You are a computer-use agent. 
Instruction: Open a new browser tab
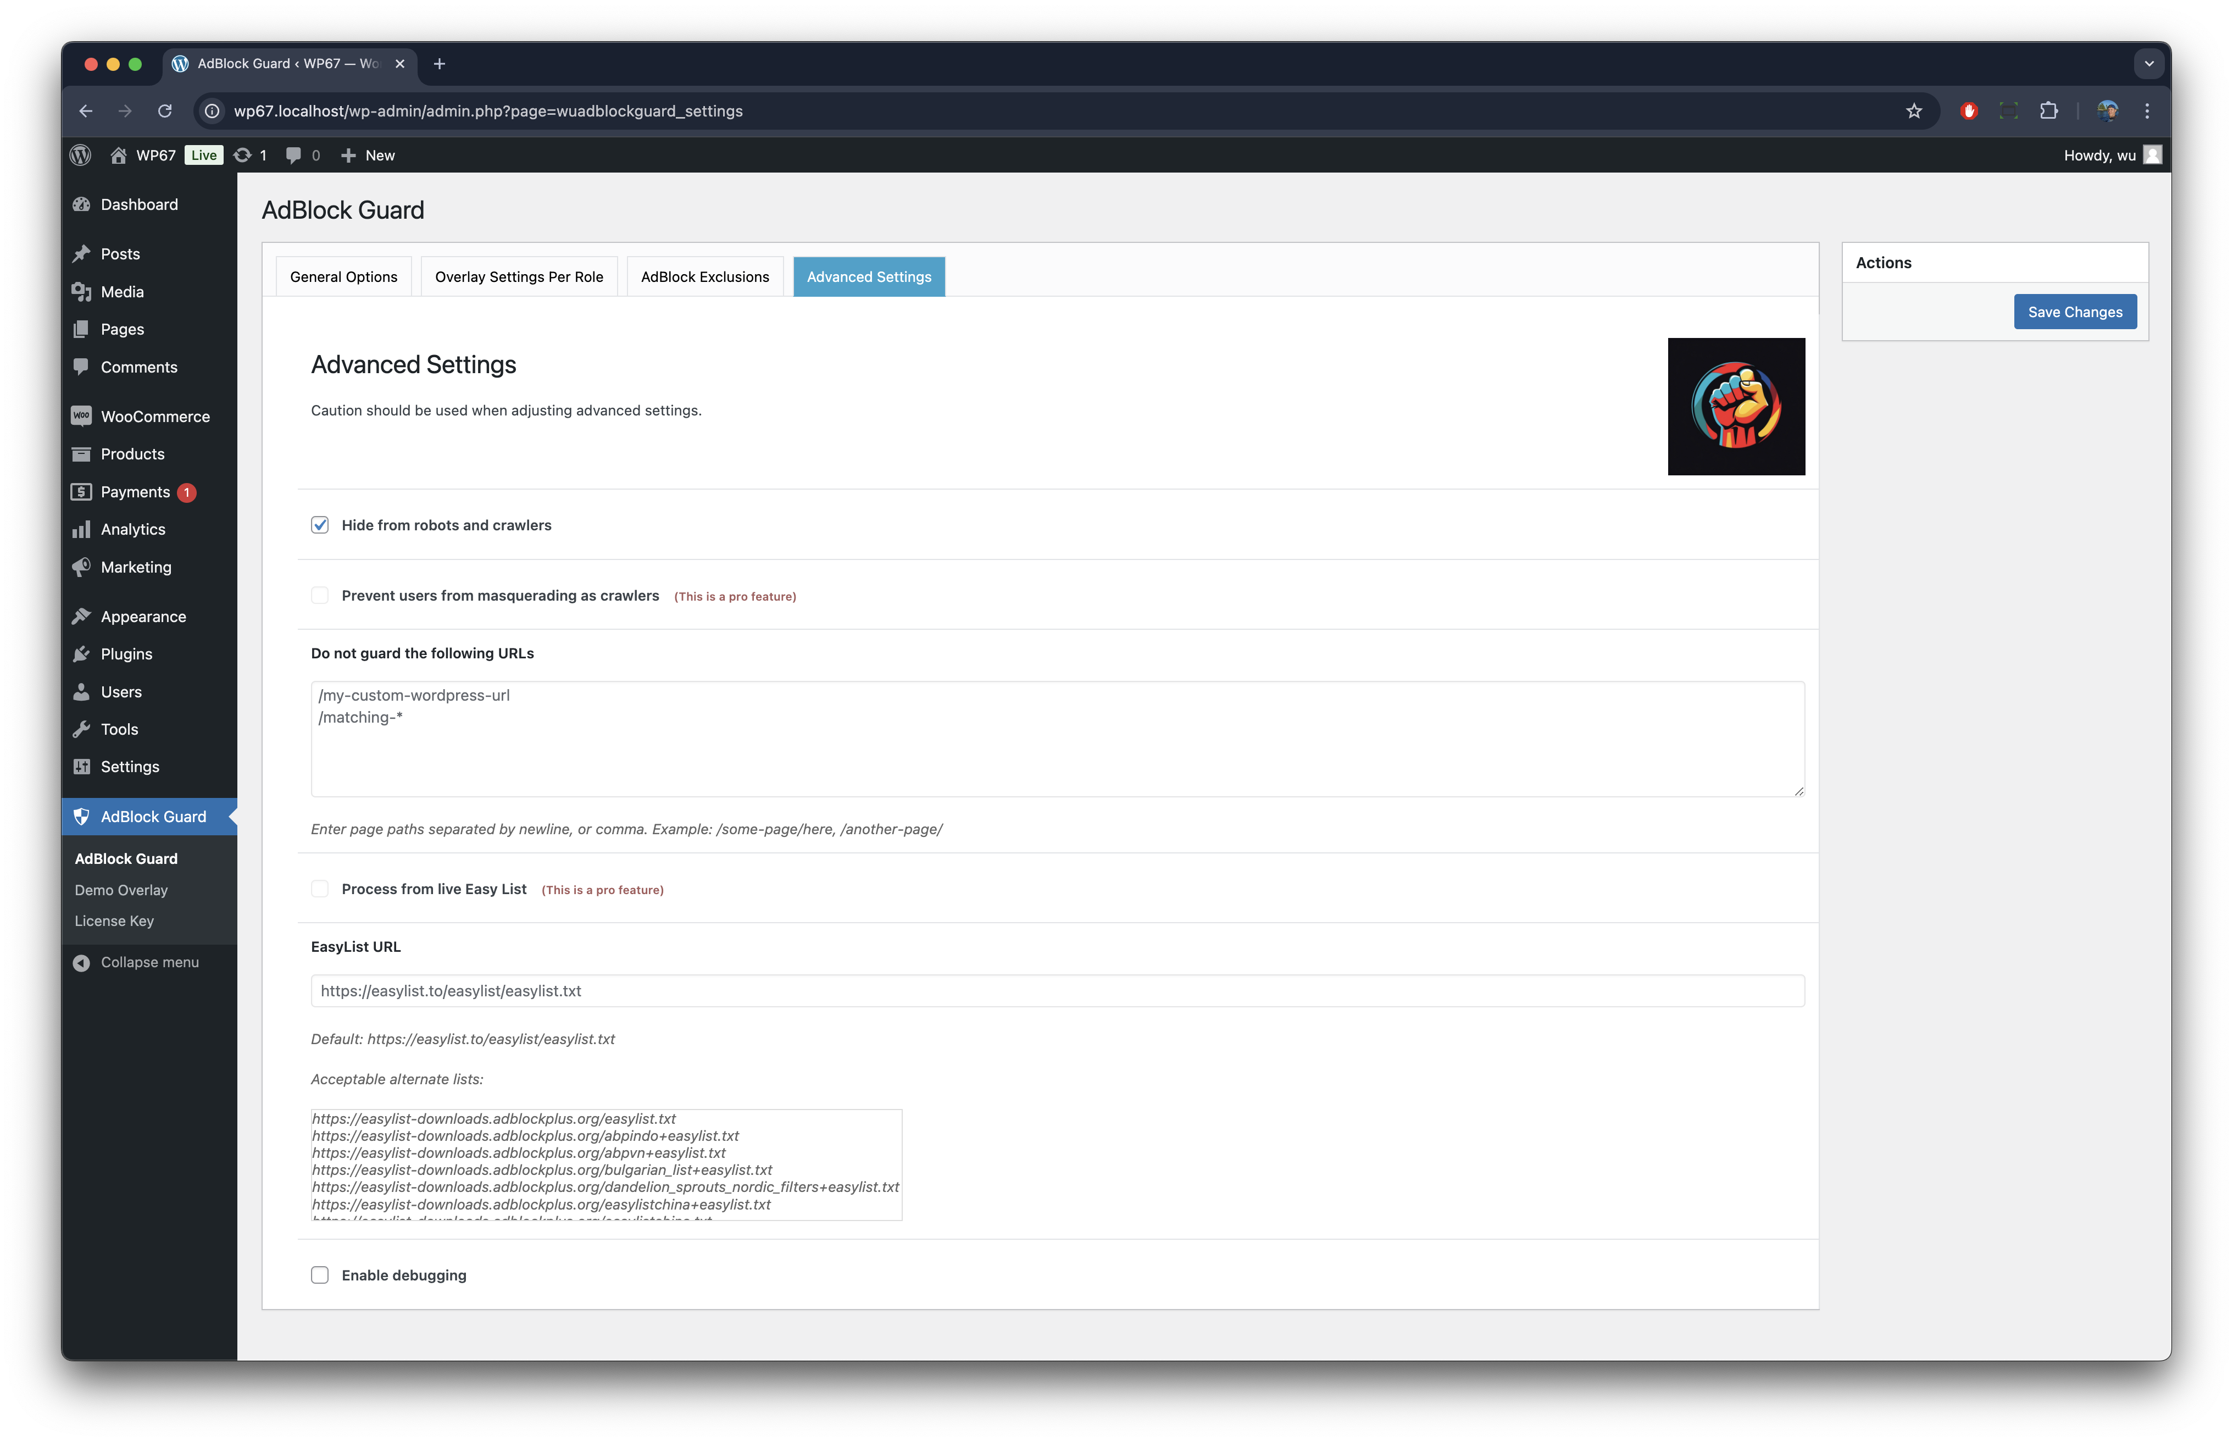click(439, 64)
